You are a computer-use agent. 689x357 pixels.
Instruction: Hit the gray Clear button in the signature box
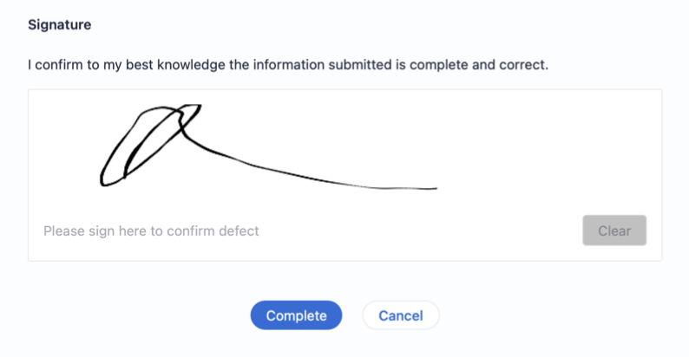point(614,230)
